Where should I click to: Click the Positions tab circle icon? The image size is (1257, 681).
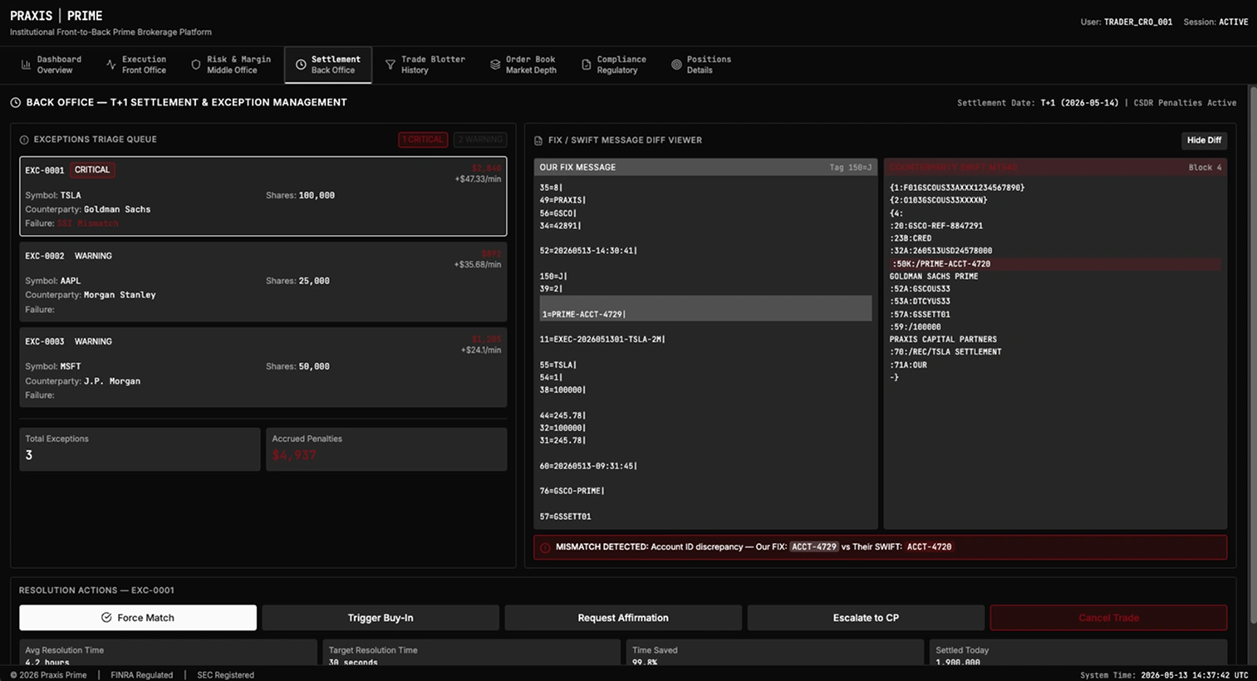pyautogui.click(x=676, y=65)
